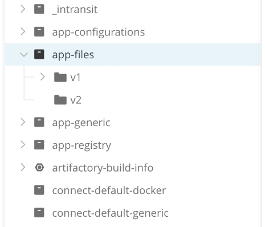The height and width of the screenshot is (227, 265).
Task: Expand the app-generic repository node
Action: pos(23,122)
